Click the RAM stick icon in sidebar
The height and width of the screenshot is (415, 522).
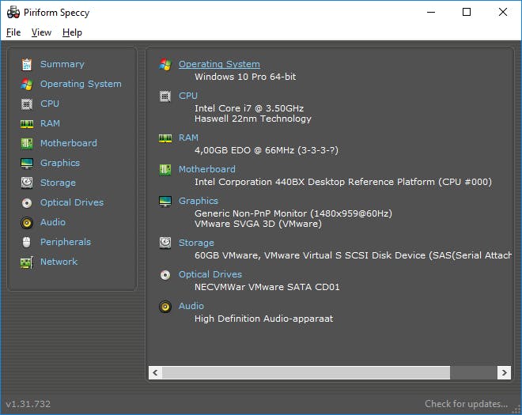(x=27, y=124)
